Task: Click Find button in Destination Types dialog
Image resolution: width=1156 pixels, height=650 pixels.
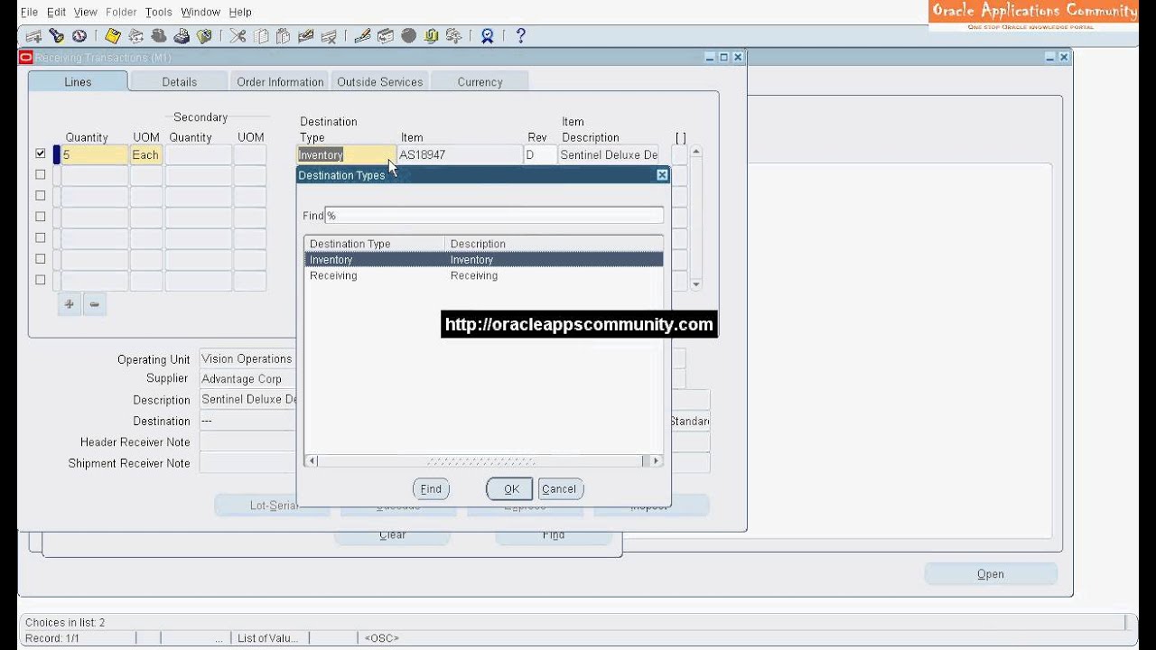Action: 431,489
